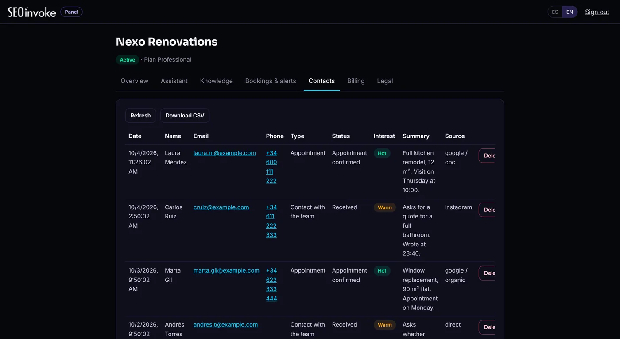Click Warm badge in Carlos Ruiz row
Image resolution: width=620 pixels, height=339 pixels.
[x=385, y=207]
